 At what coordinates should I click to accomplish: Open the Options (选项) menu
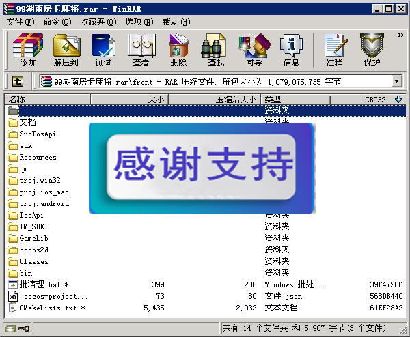point(139,22)
